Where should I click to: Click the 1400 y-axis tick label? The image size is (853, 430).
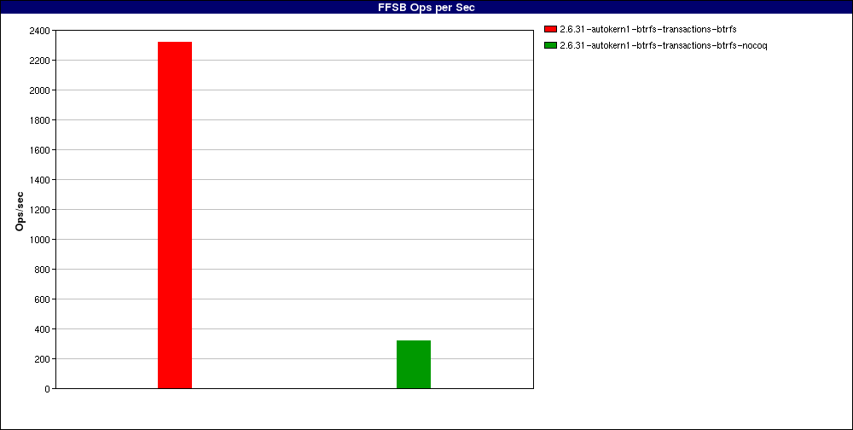coord(39,180)
